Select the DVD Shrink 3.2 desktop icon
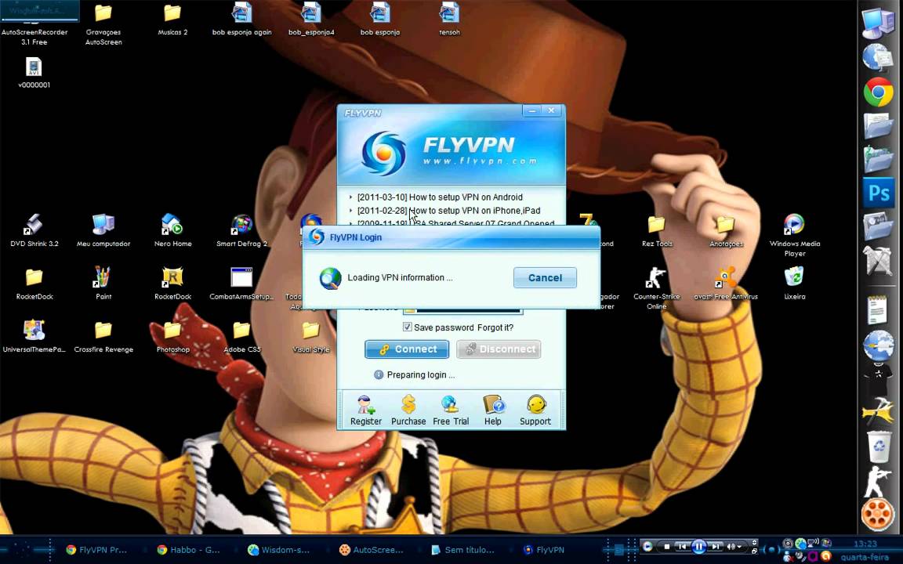 click(34, 230)
